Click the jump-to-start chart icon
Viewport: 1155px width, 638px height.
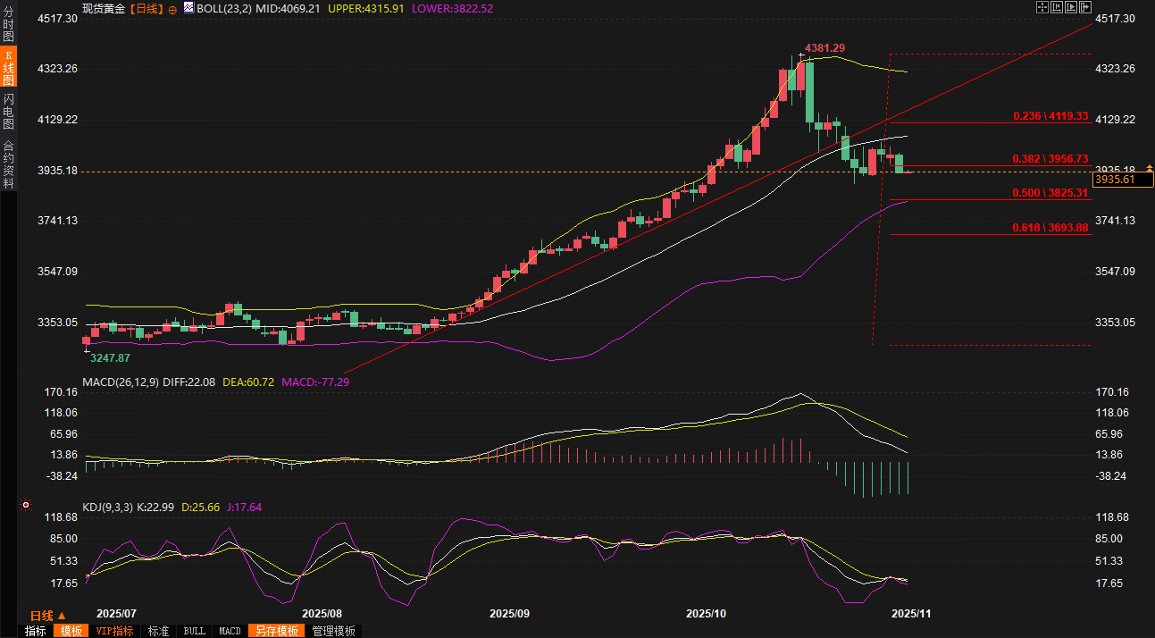pyautogui.click(x=1056, y=7)
